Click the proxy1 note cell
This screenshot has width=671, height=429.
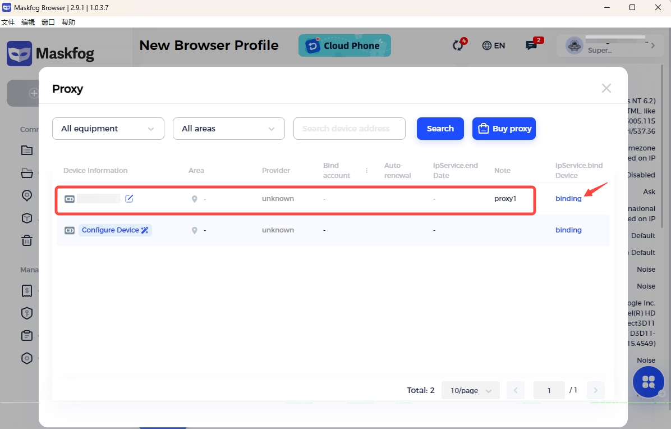pos(505,199)
